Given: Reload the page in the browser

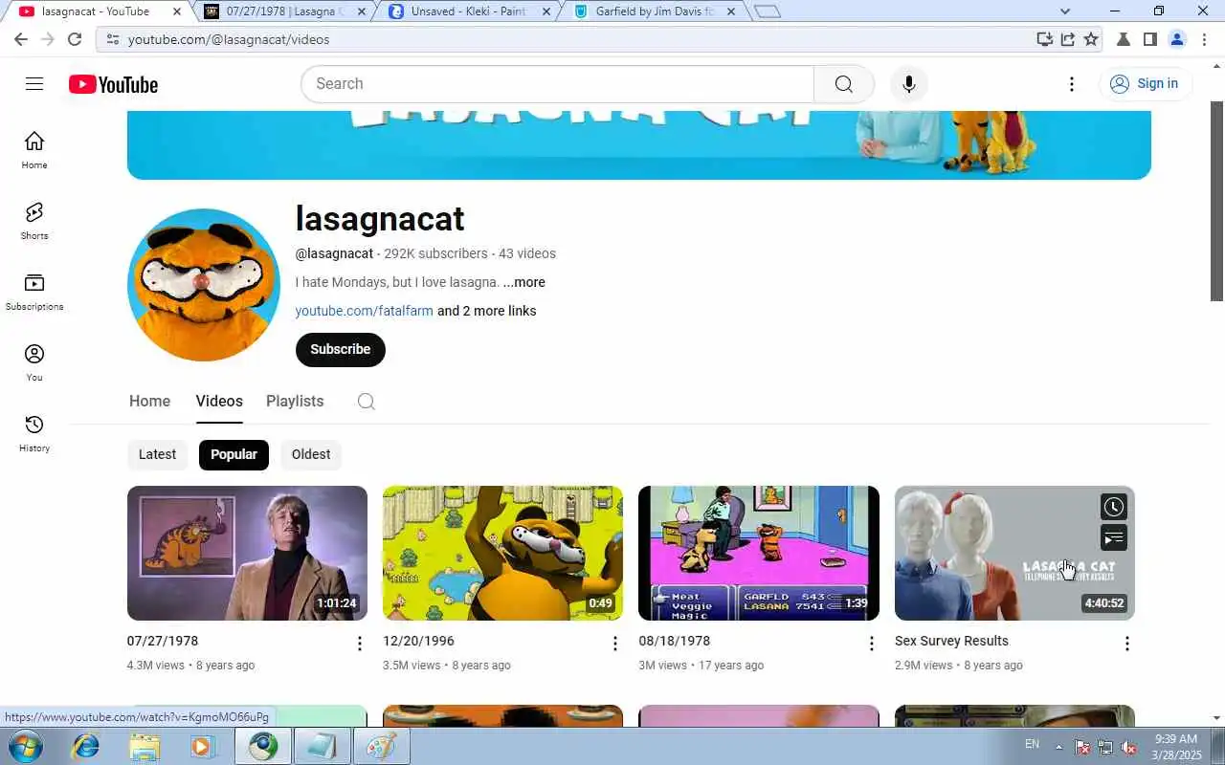Looking at the screenshot, I should pos(75,39).
